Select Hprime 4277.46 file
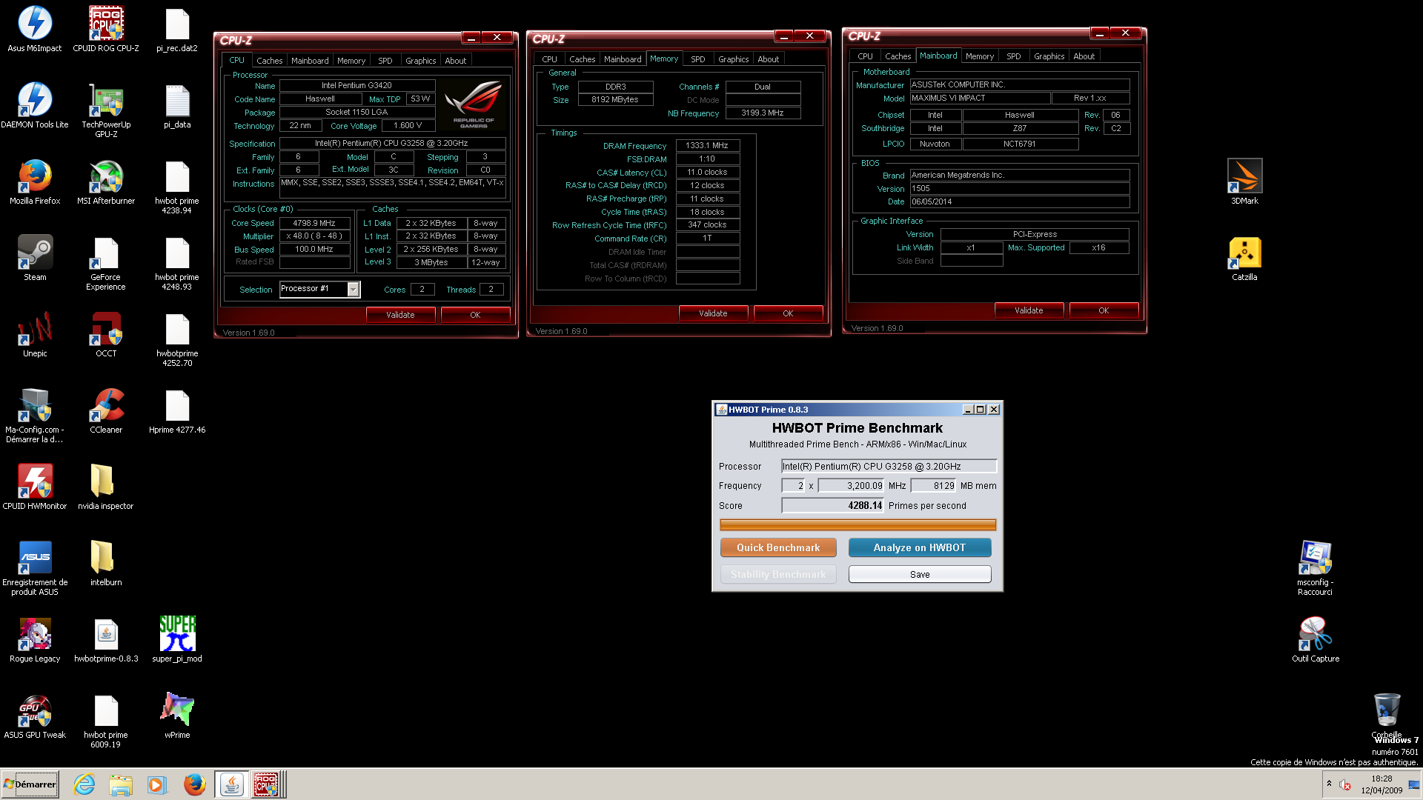The image size is (1423, 800). pyautogui.click(x=177, y=410)
